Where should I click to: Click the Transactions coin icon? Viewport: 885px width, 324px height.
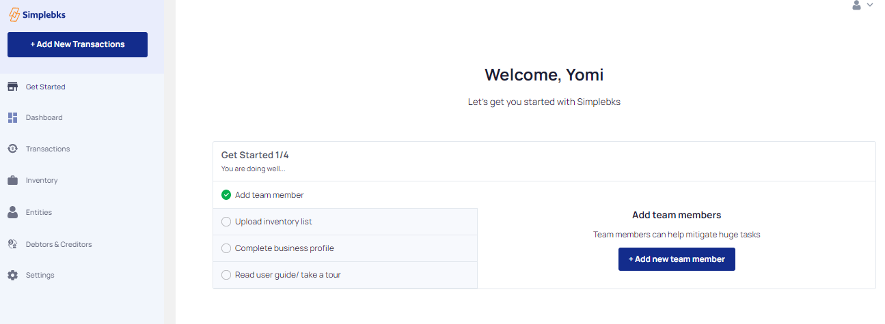[x=12, y=149]
